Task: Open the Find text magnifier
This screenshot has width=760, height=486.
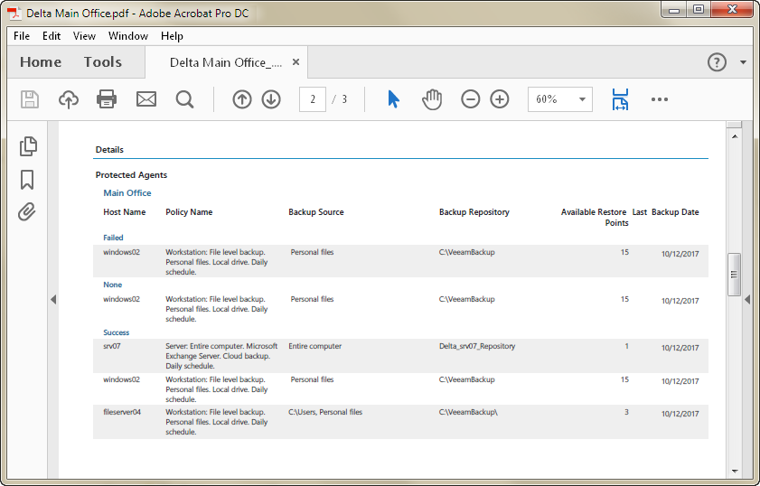Action: tap(184, 99)
